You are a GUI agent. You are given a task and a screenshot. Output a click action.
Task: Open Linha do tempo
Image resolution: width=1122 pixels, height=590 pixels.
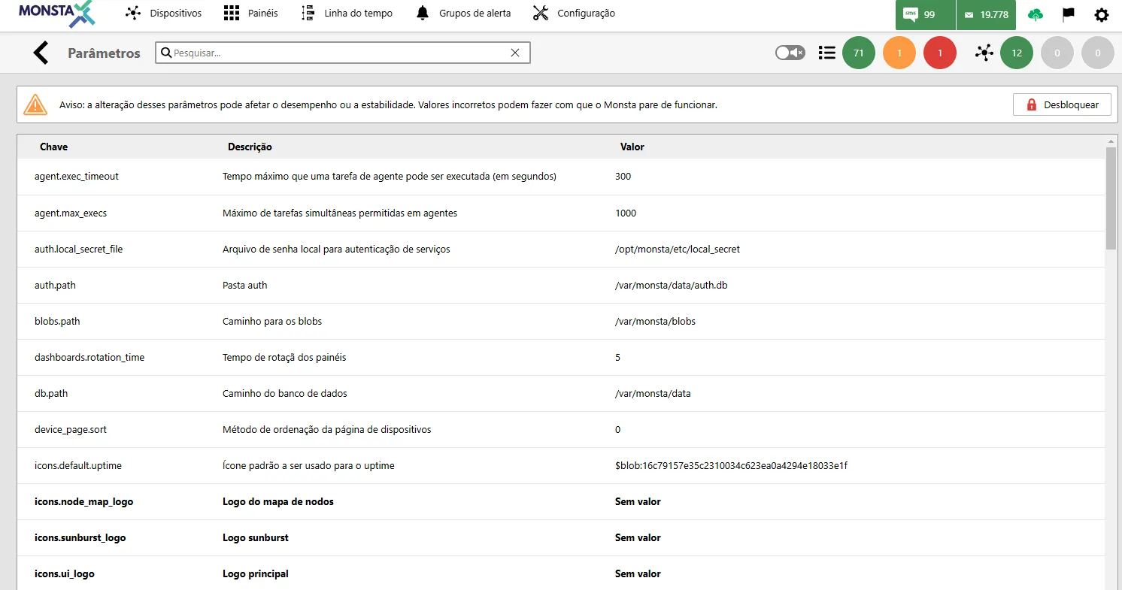(x=346, y=14)
